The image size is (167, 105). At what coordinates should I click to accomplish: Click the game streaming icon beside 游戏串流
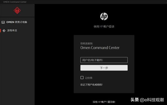coord(4,31)
